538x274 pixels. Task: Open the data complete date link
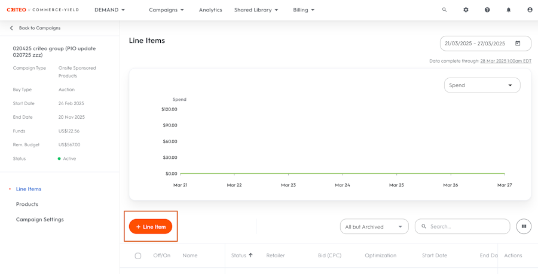coord(506,61)
